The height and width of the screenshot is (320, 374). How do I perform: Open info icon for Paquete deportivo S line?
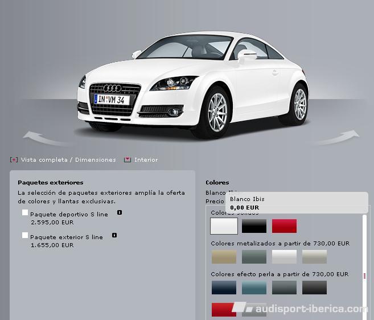pos(120,212)
